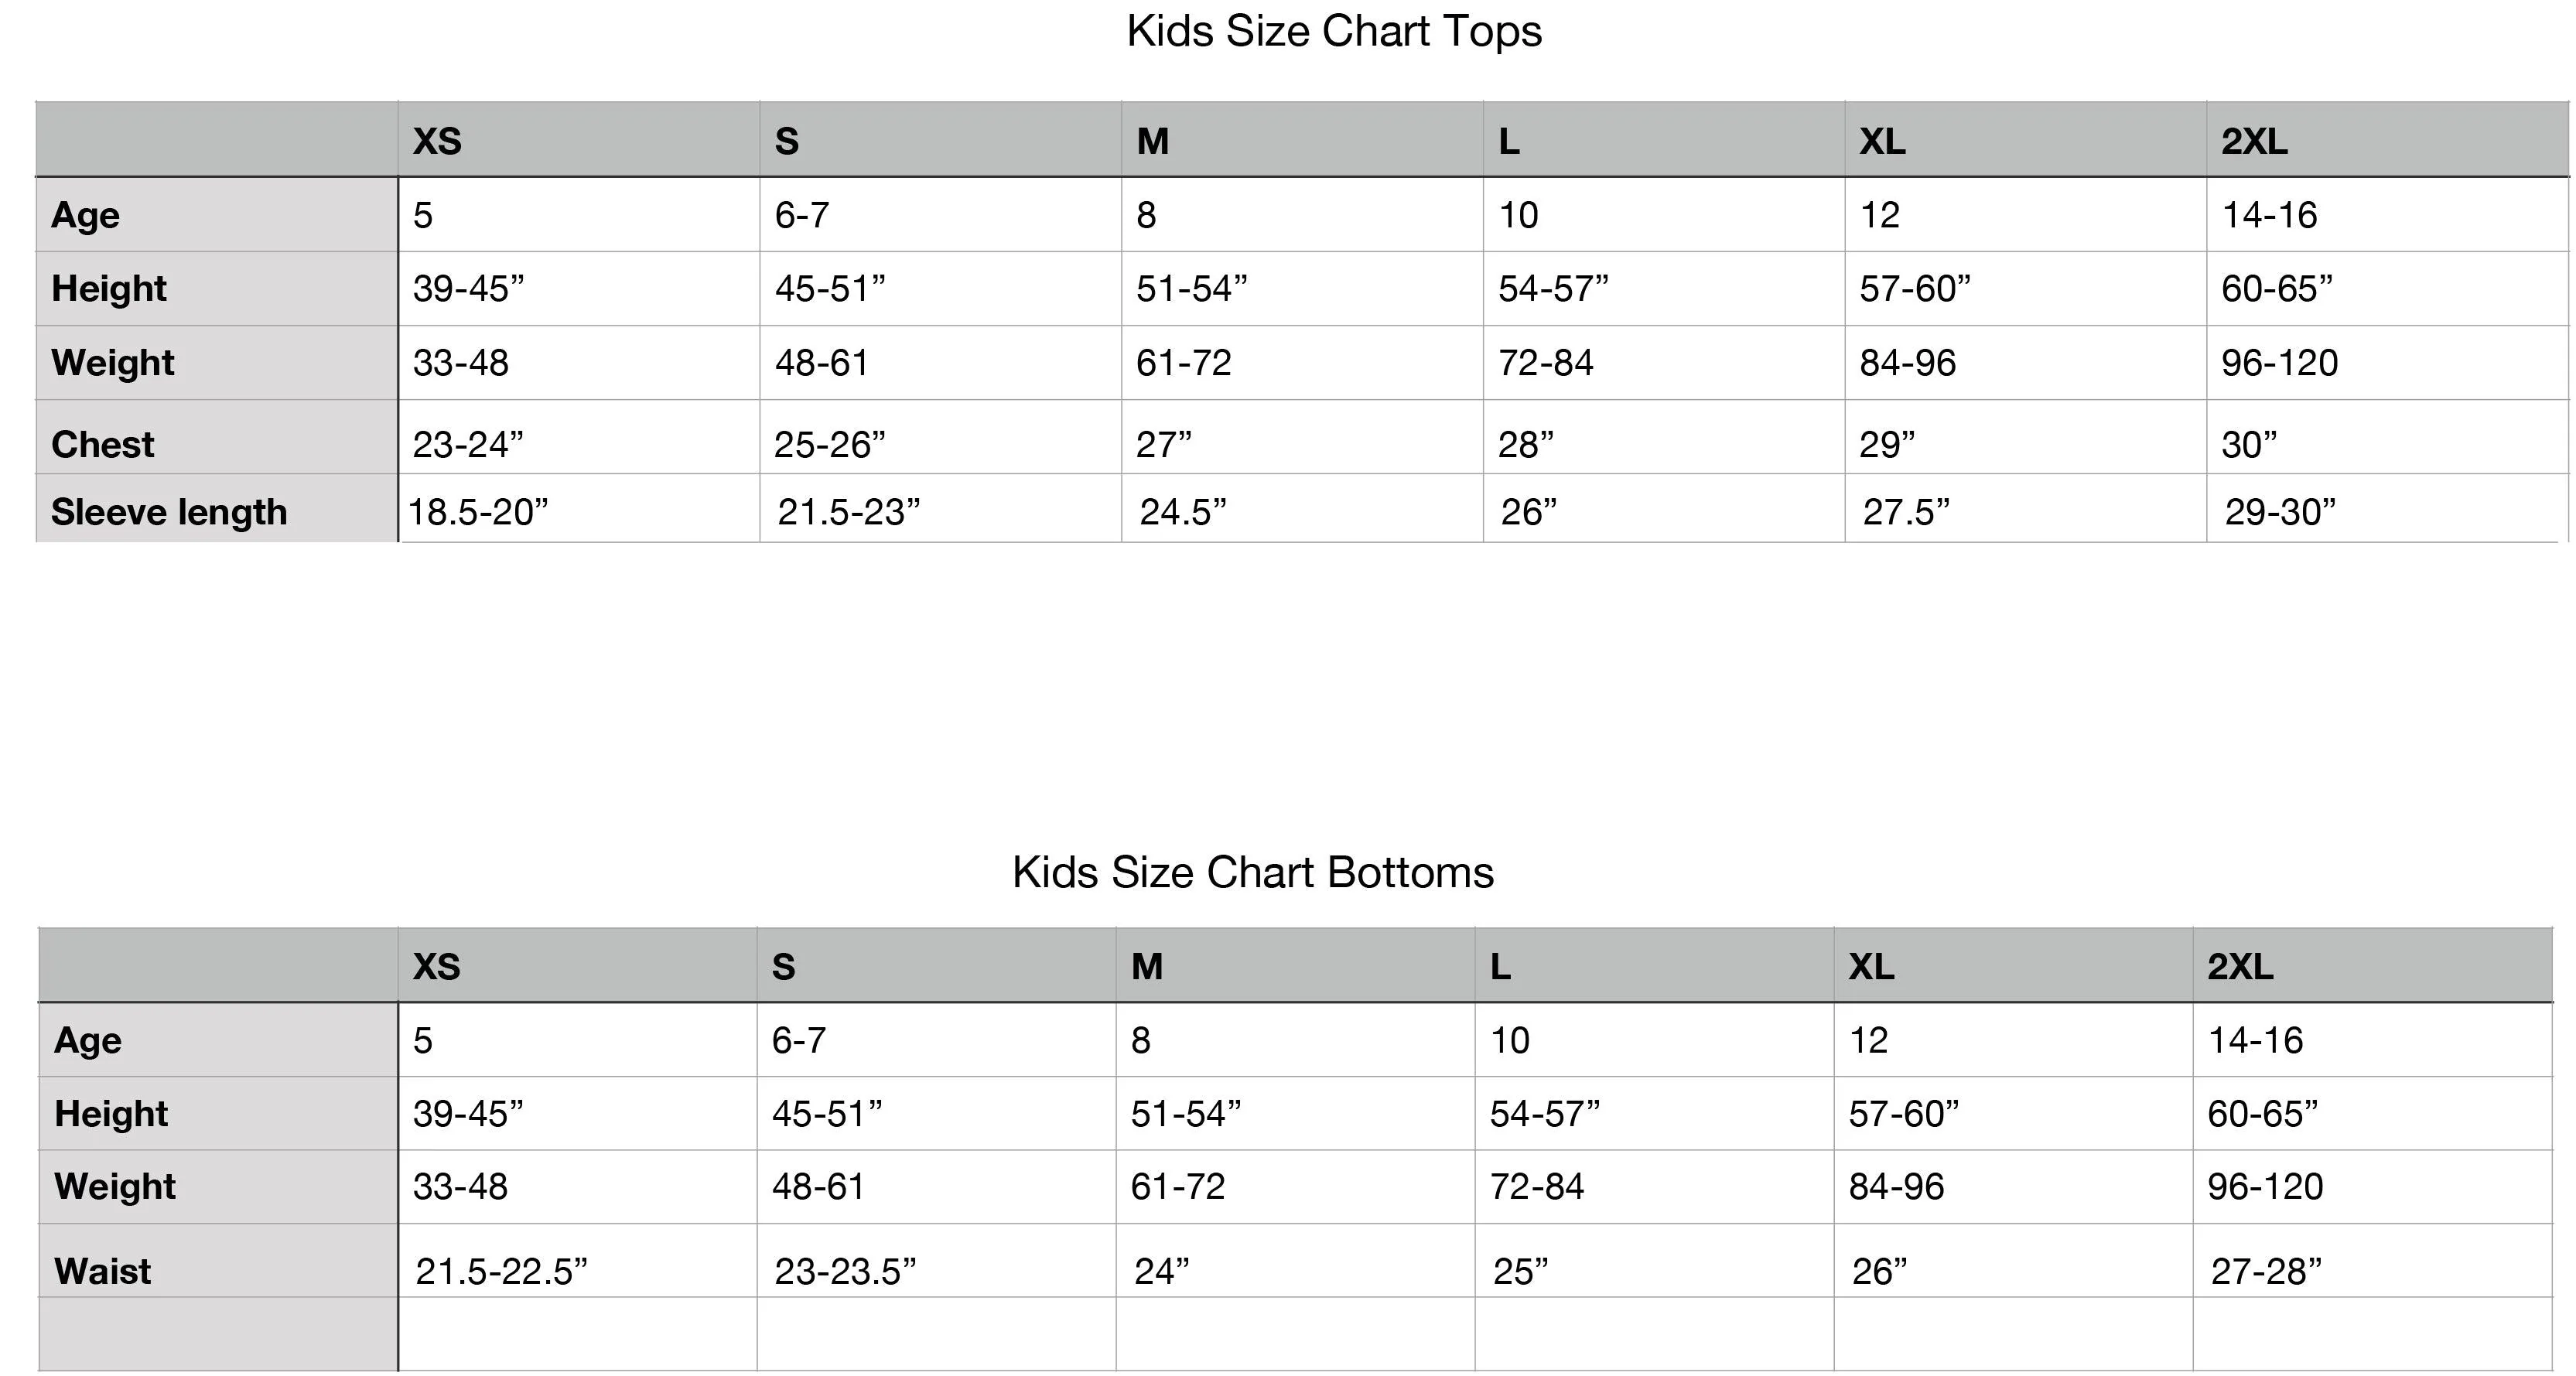The image size is (2576, 1376).
Task: Select the 'Sleeve length' row label
Action: point(169,512)
